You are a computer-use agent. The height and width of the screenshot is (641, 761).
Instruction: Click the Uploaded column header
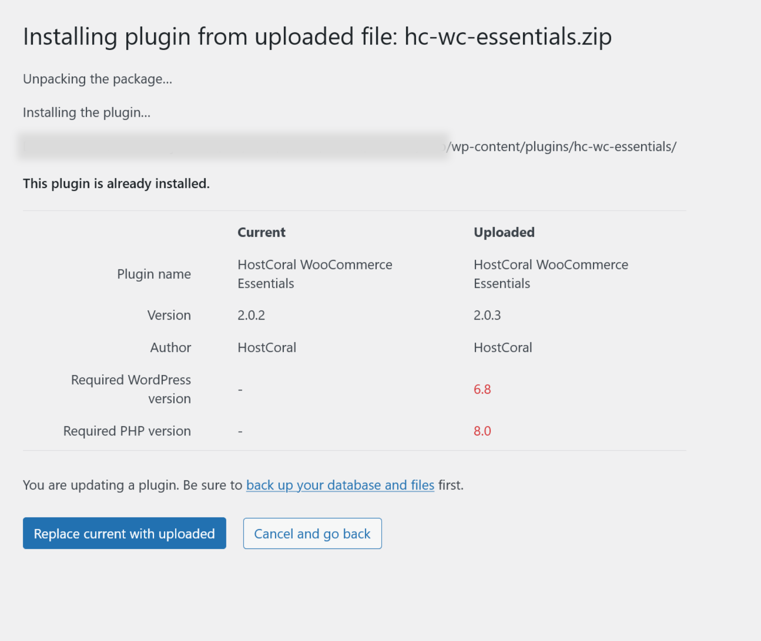coord(504,232)
